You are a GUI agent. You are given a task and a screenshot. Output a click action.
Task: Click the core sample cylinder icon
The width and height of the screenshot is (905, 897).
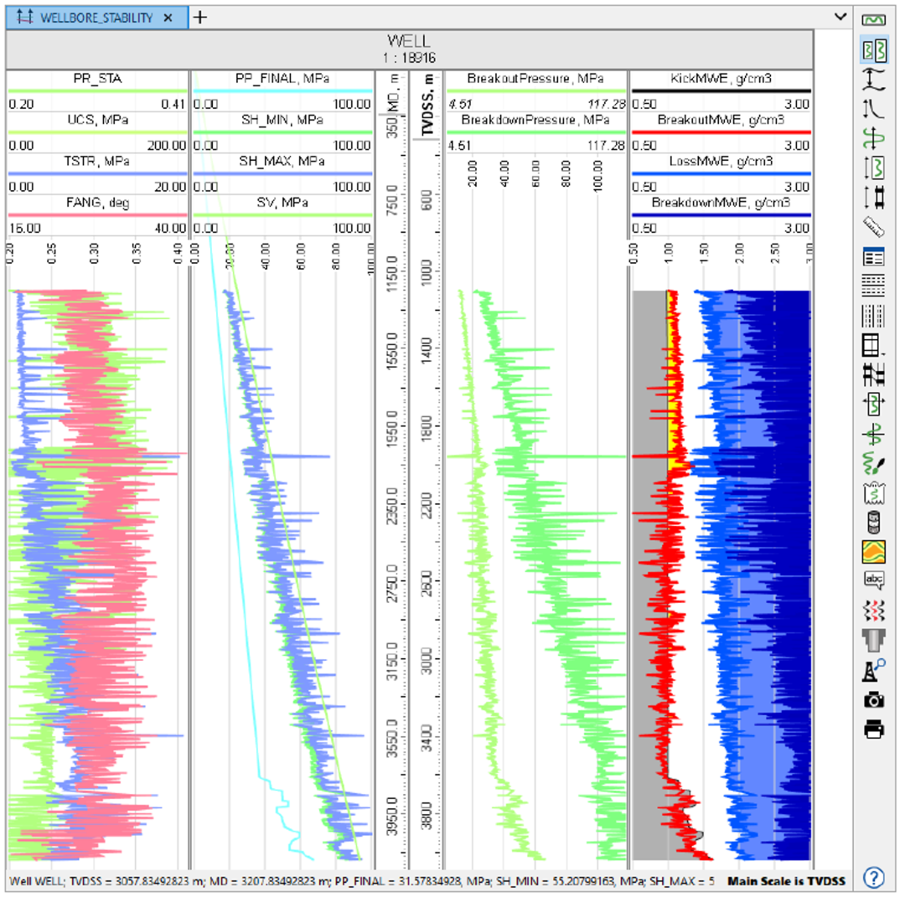(873, 523)
